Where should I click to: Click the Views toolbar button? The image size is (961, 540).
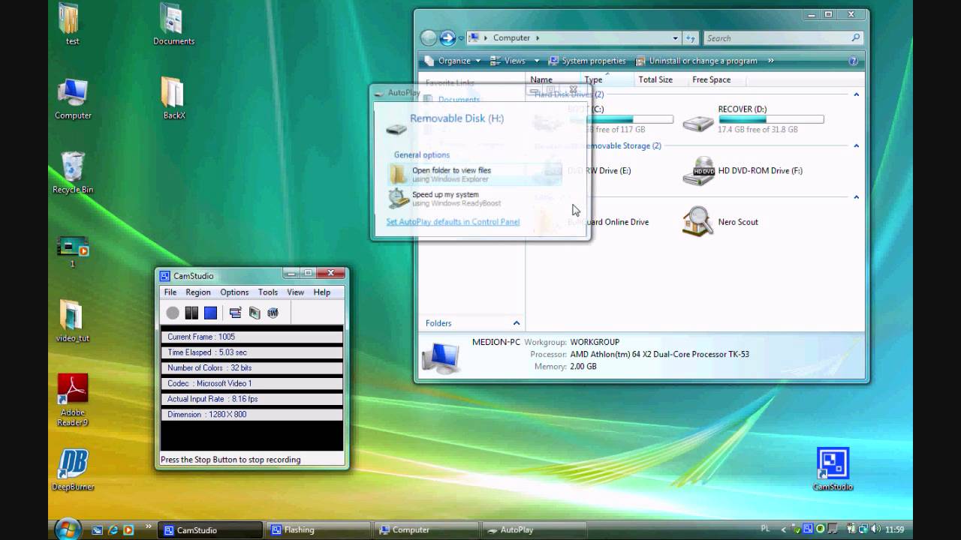pyautogui.click(x=508, y=61)
